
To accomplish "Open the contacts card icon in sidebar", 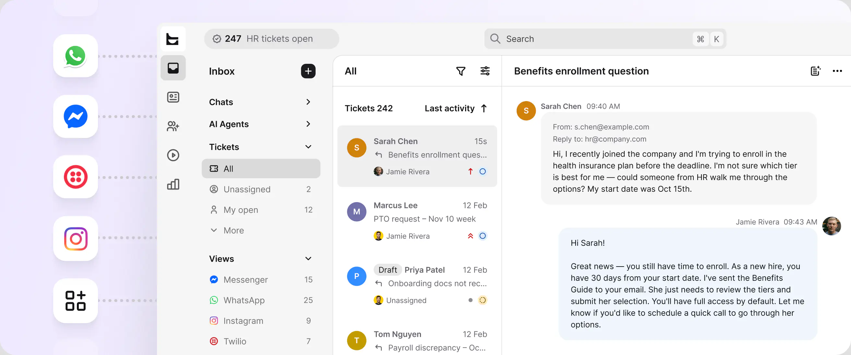I will [173, 97].
